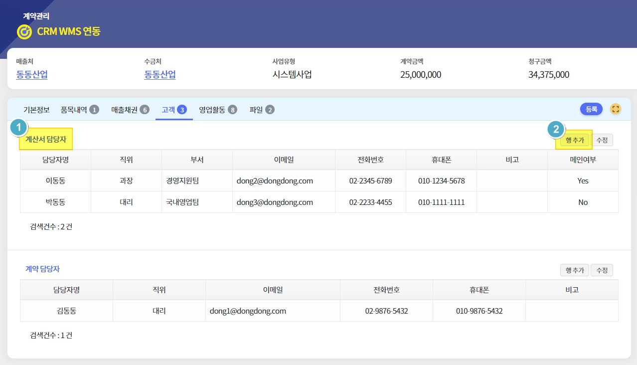
Task: Select the 국내영업팀 department cell
Action: [x=197, y=202]
